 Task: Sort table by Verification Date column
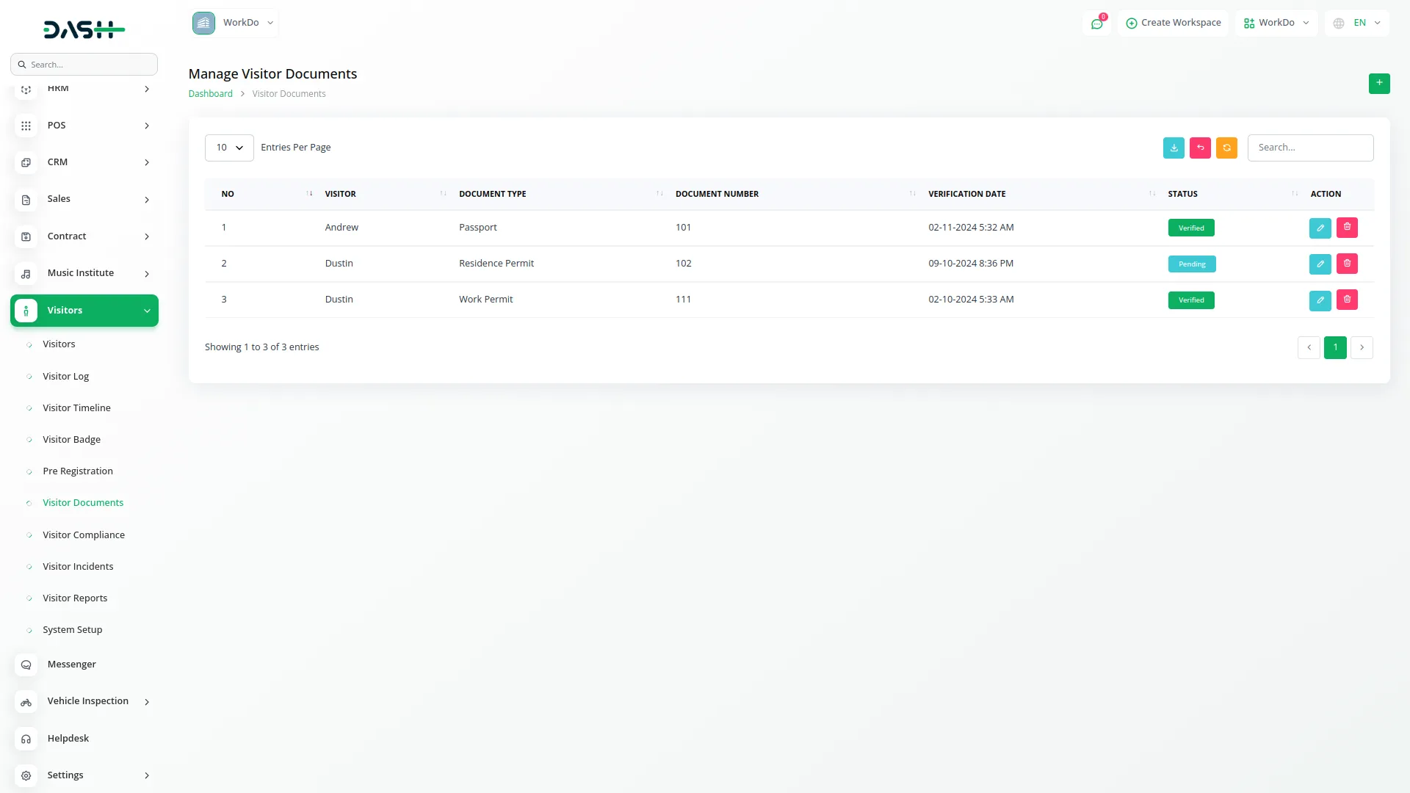(966, 194)
